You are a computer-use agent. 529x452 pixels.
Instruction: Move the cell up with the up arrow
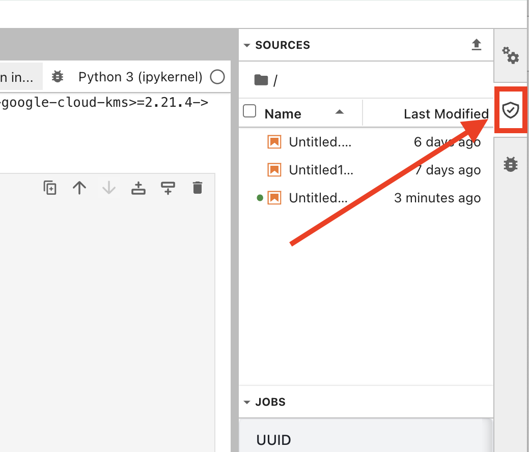pyautogui.click(x=79, y=188)
